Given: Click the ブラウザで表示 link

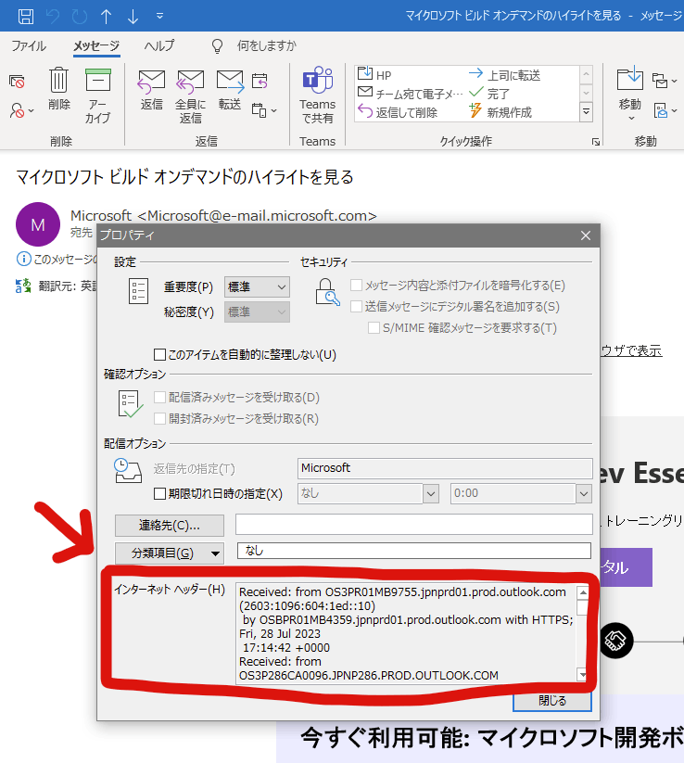Looking at the screenshot, I should pos(631,350).
